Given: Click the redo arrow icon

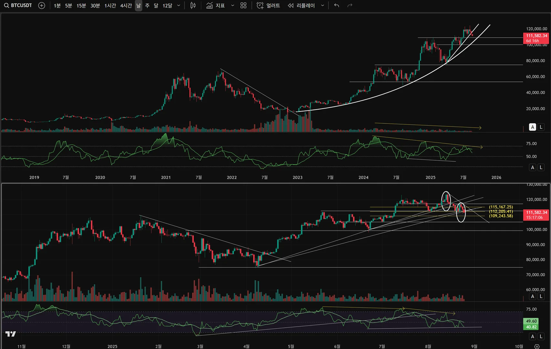Looking at the screenshot, I should tap(350, 5).
